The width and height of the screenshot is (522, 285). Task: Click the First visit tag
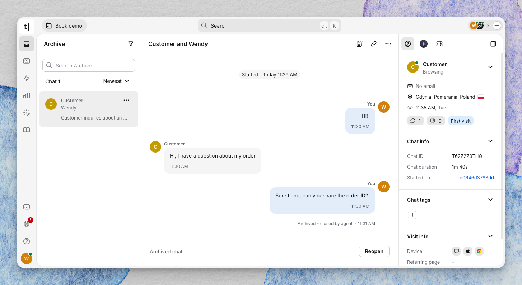[461, 121]
